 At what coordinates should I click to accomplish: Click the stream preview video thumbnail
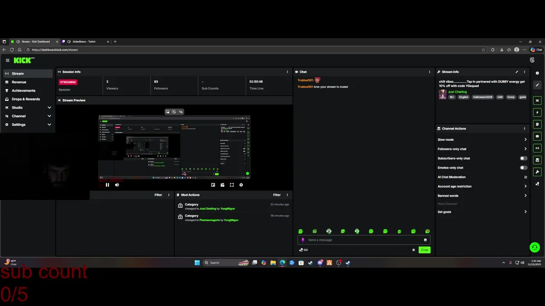pos(174,147)
